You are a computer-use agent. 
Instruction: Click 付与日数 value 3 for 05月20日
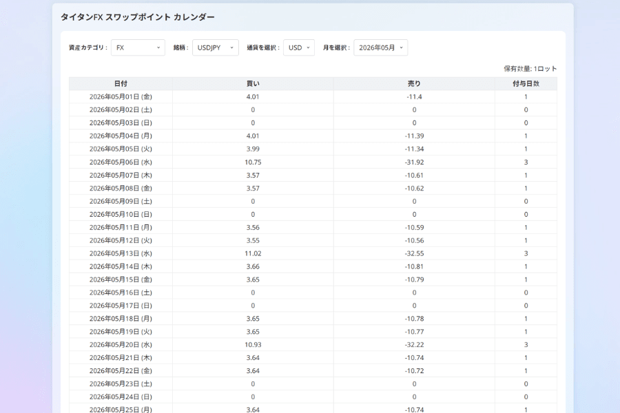[x=526, y=345]
